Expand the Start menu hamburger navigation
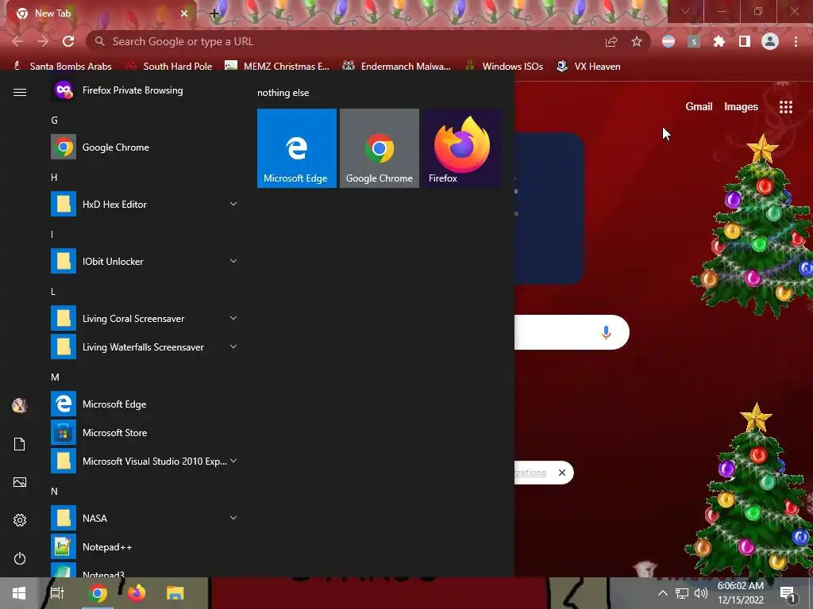Screen dimensions: 813x609 pyautogui.click(x=20, y=92)
